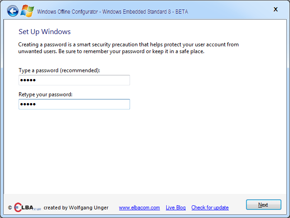This screenshot has height=218, width=290.
Task: Go back using the blue arrow button
Action: coord(13,11)
